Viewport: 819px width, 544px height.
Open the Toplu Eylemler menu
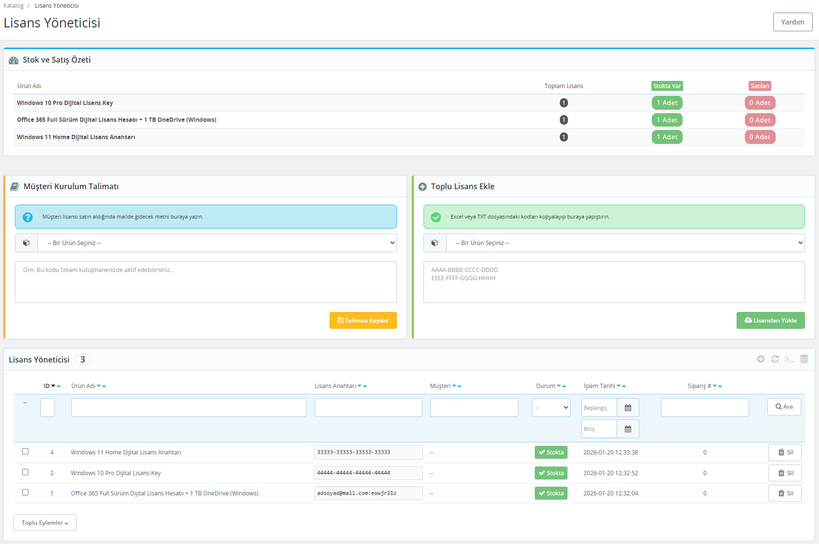[x=45, y=523]
